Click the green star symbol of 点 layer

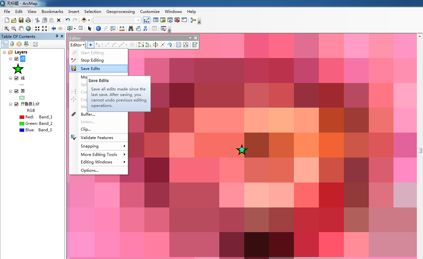click(18, 69)
